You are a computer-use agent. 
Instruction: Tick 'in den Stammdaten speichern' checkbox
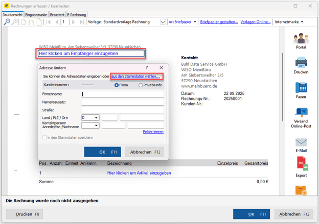tap(44, 137)
